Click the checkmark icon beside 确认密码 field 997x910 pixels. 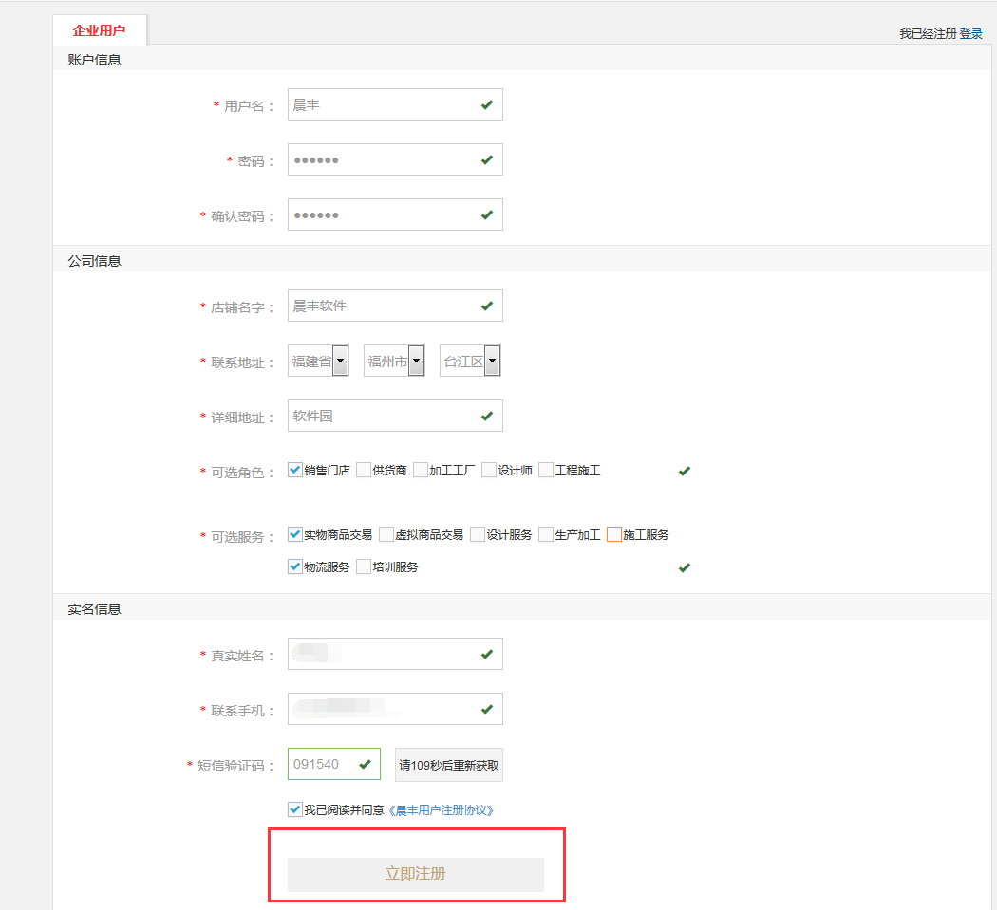(487, 214)
